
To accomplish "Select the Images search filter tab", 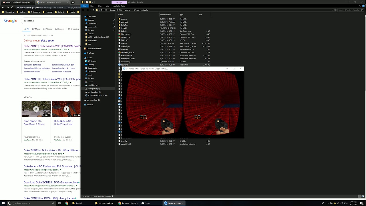I will [60, 29].
